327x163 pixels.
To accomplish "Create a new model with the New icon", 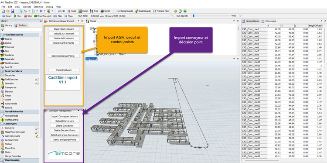I will pyautogui.click(x=3, y=11).
